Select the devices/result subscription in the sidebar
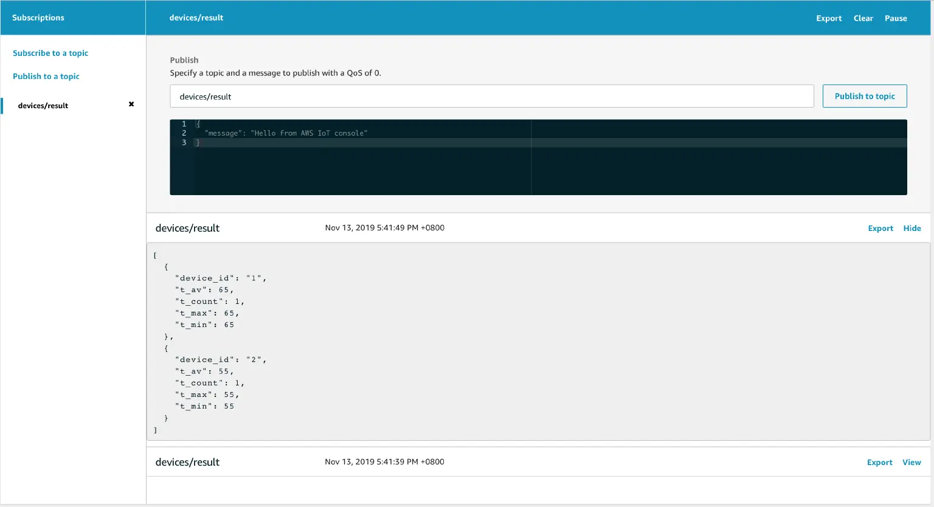 pyautogui.click(x=43, y=105)
